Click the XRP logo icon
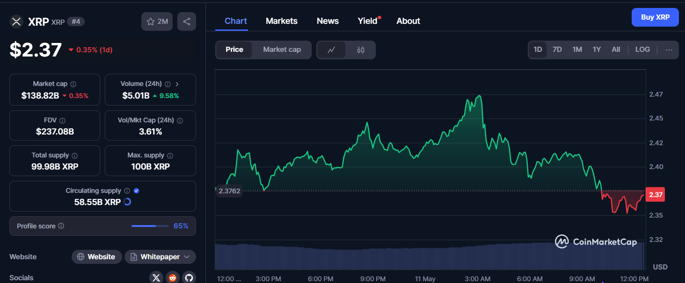 click(x=16, y=21)
